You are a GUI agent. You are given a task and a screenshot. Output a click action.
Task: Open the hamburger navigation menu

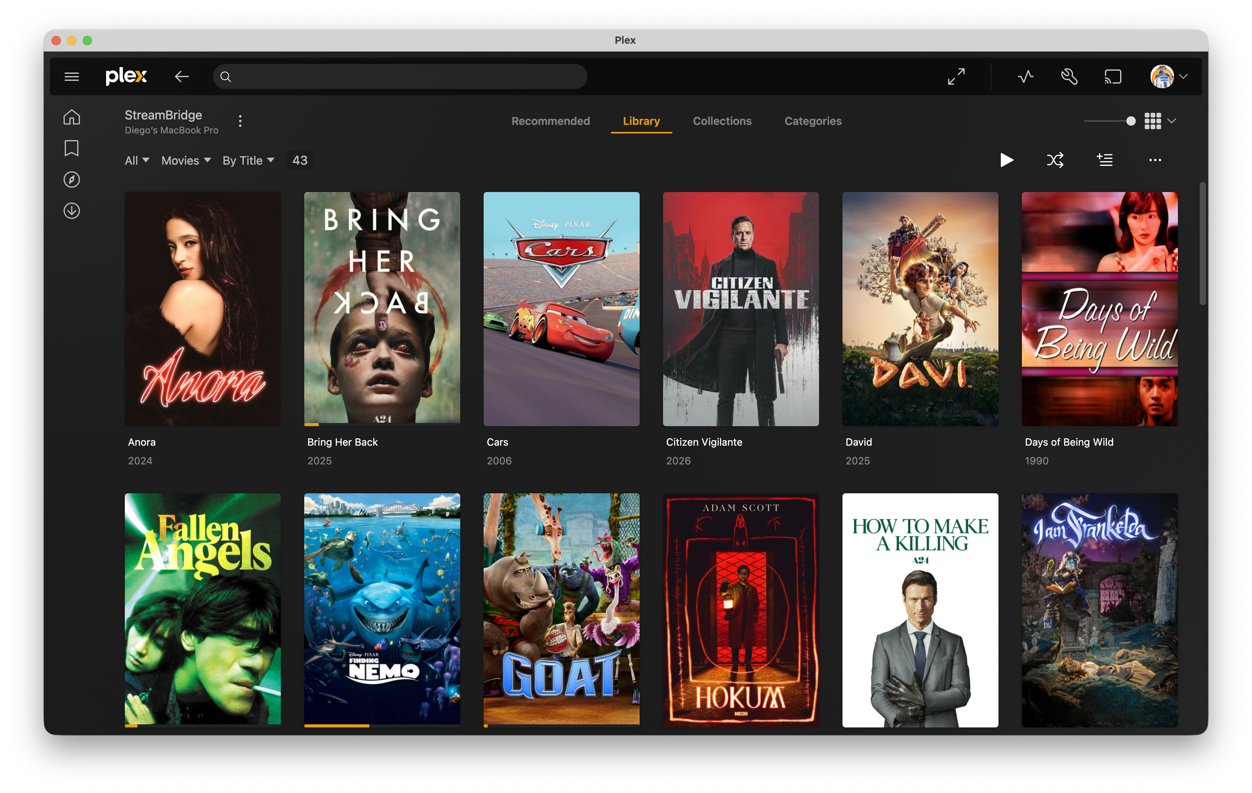pos(72,76)
